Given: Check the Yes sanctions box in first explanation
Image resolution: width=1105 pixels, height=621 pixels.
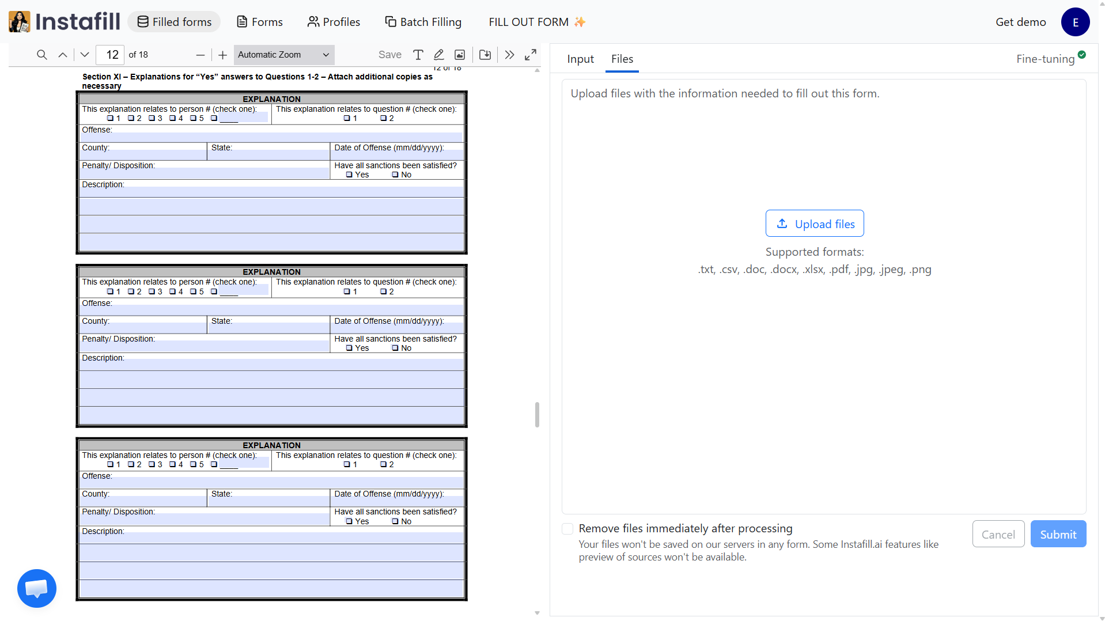Looking at the screenshot, I should tap(348, 175).
